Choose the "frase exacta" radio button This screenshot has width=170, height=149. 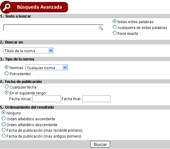click(x=114, y=33)
